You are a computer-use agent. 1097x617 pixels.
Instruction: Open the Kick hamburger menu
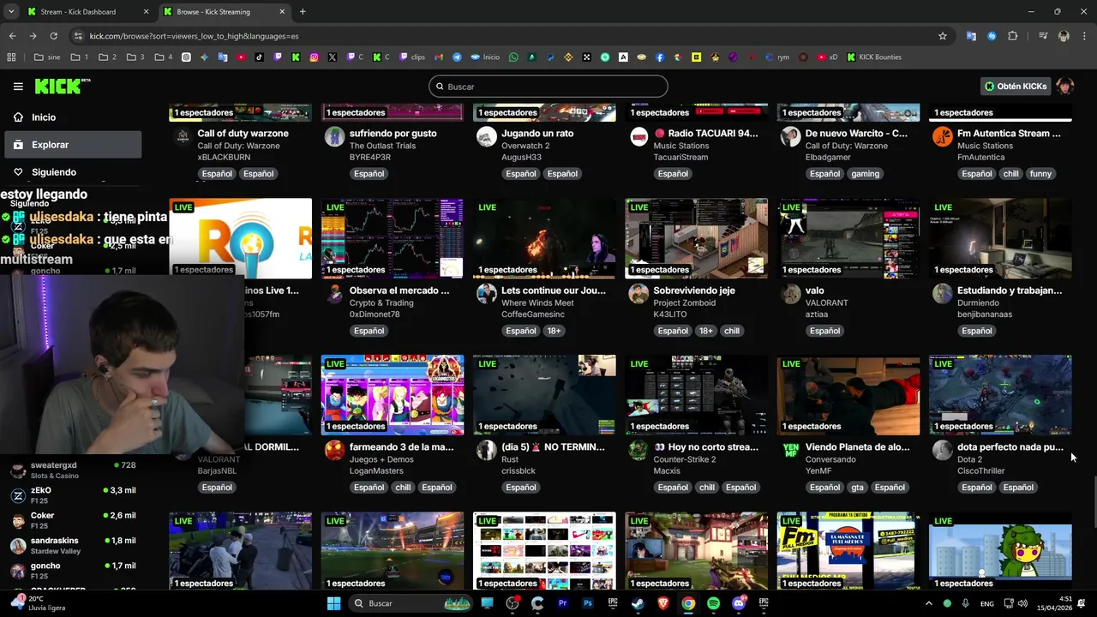click(18, 87)
